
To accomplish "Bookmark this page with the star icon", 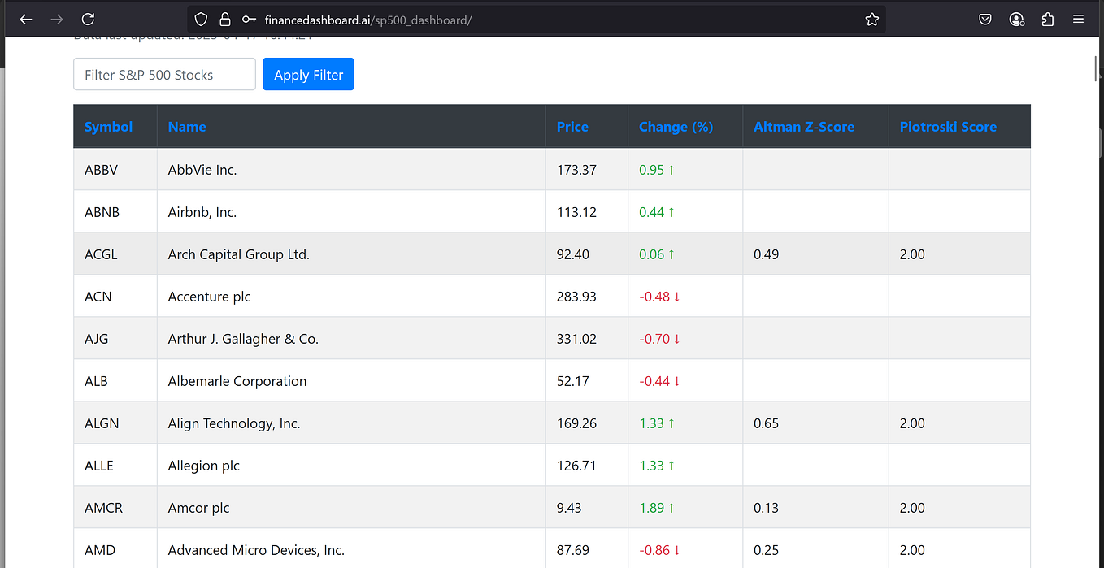I will [871, 19].
